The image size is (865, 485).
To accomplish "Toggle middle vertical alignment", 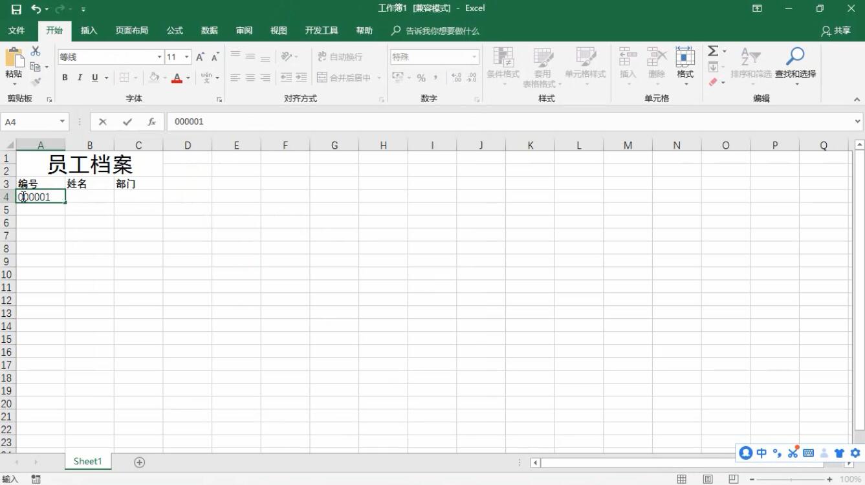I will (250, 57).
